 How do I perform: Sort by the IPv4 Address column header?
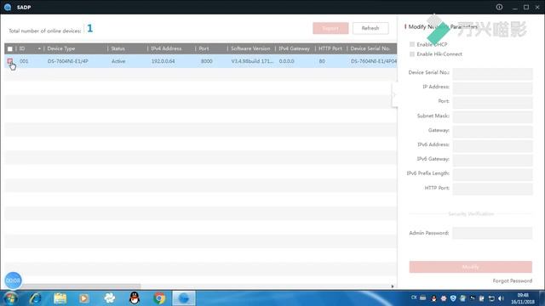(166, 48)
